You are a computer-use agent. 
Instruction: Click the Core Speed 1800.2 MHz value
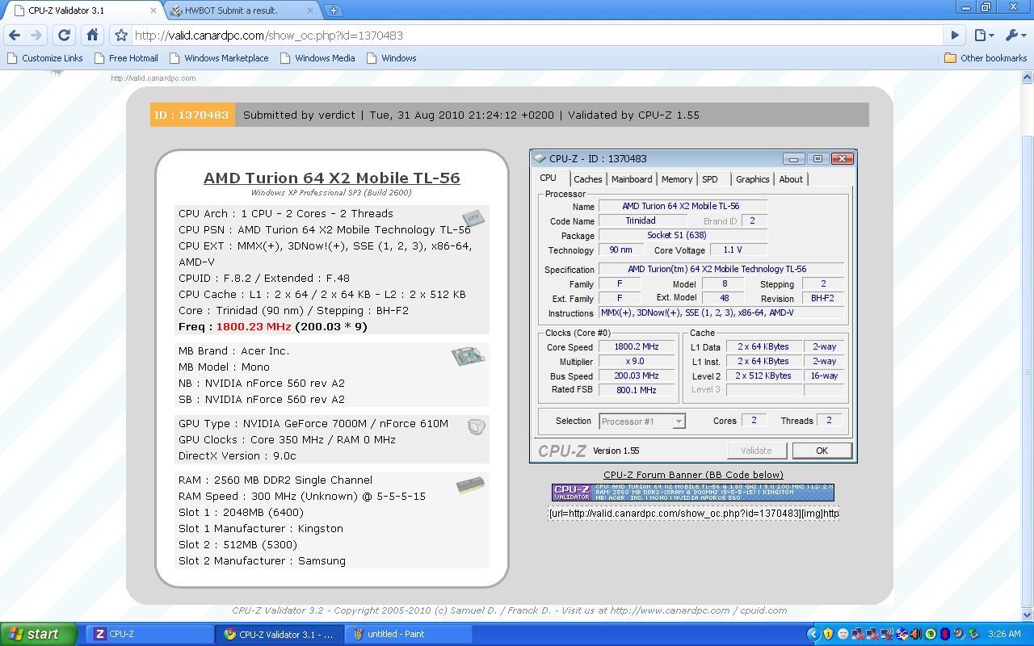(x=637, y=347)
